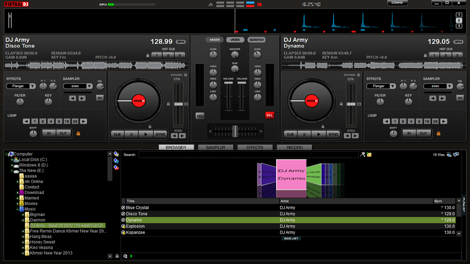
Task: Enable SYNC on the left deck
Action: click(x=160, y=134)
